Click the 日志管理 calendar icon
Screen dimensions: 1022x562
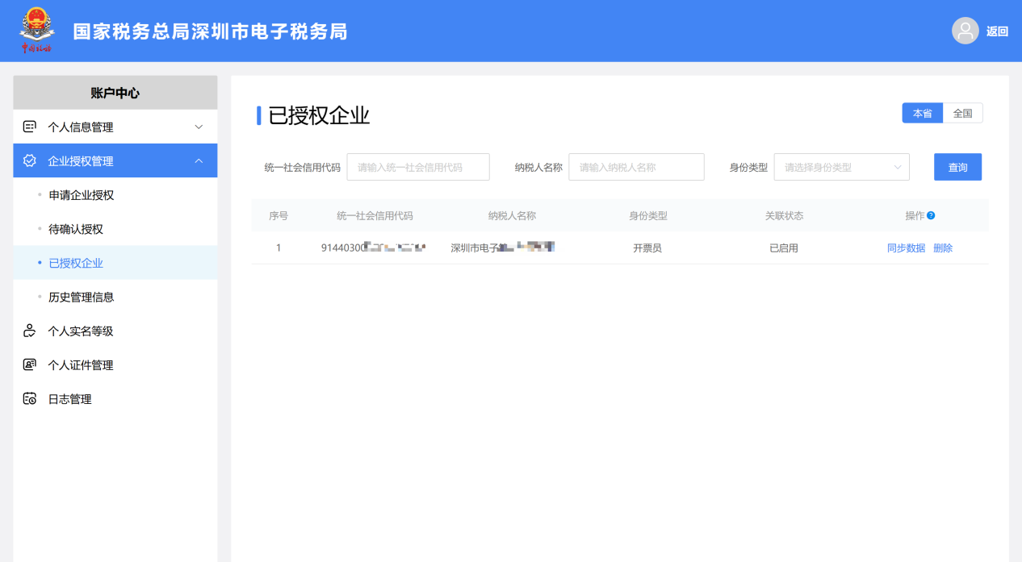(x=30, y=398)
